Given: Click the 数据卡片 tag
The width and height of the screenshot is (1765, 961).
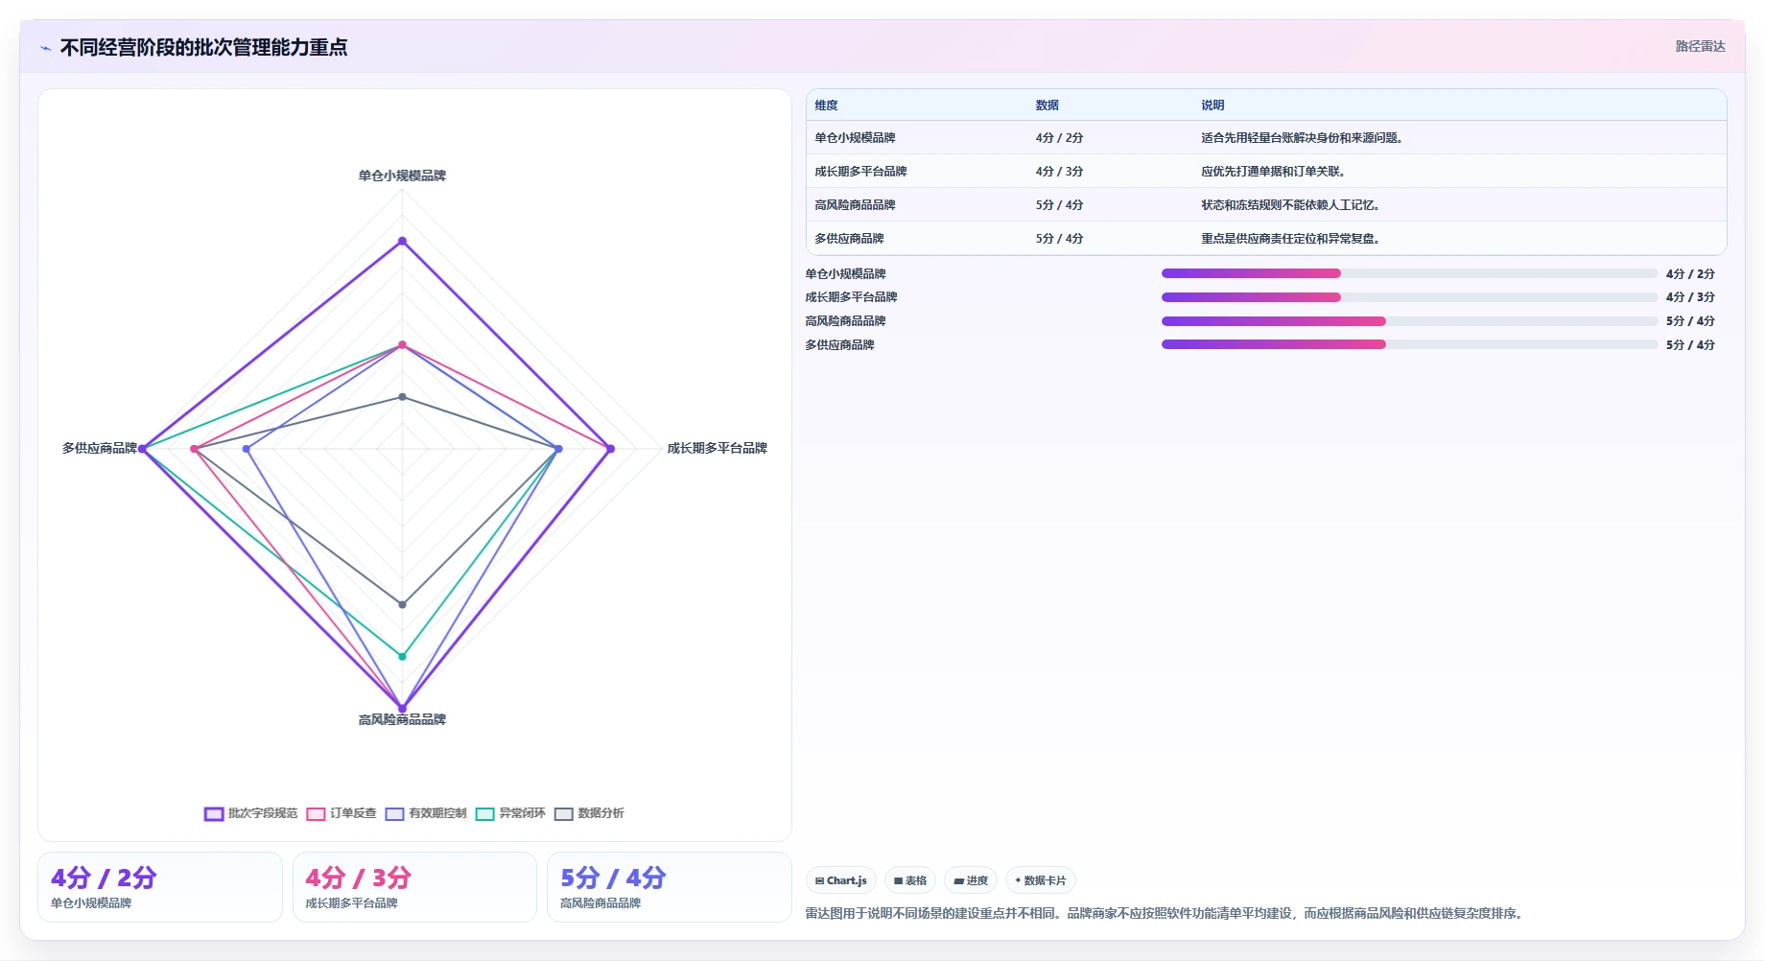Looking at the screenshot, I should (x=1041, y=880).
